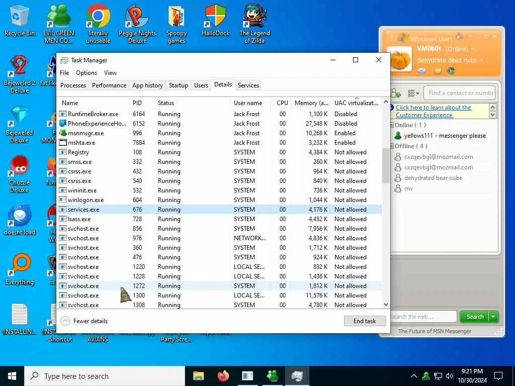Open the File menu in Task Manager
Screen dimensions: 515x386
click(64, 73)
